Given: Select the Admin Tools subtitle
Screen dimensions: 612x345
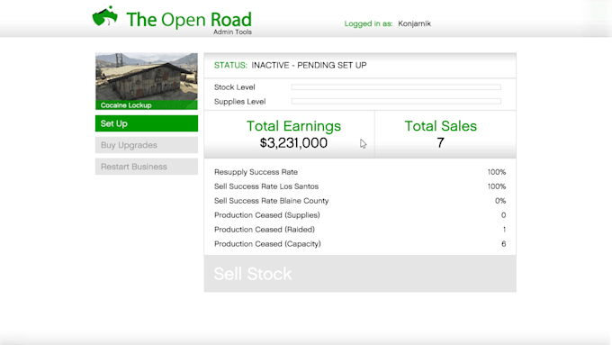Looking at the screenshot, I should (232, 32).
